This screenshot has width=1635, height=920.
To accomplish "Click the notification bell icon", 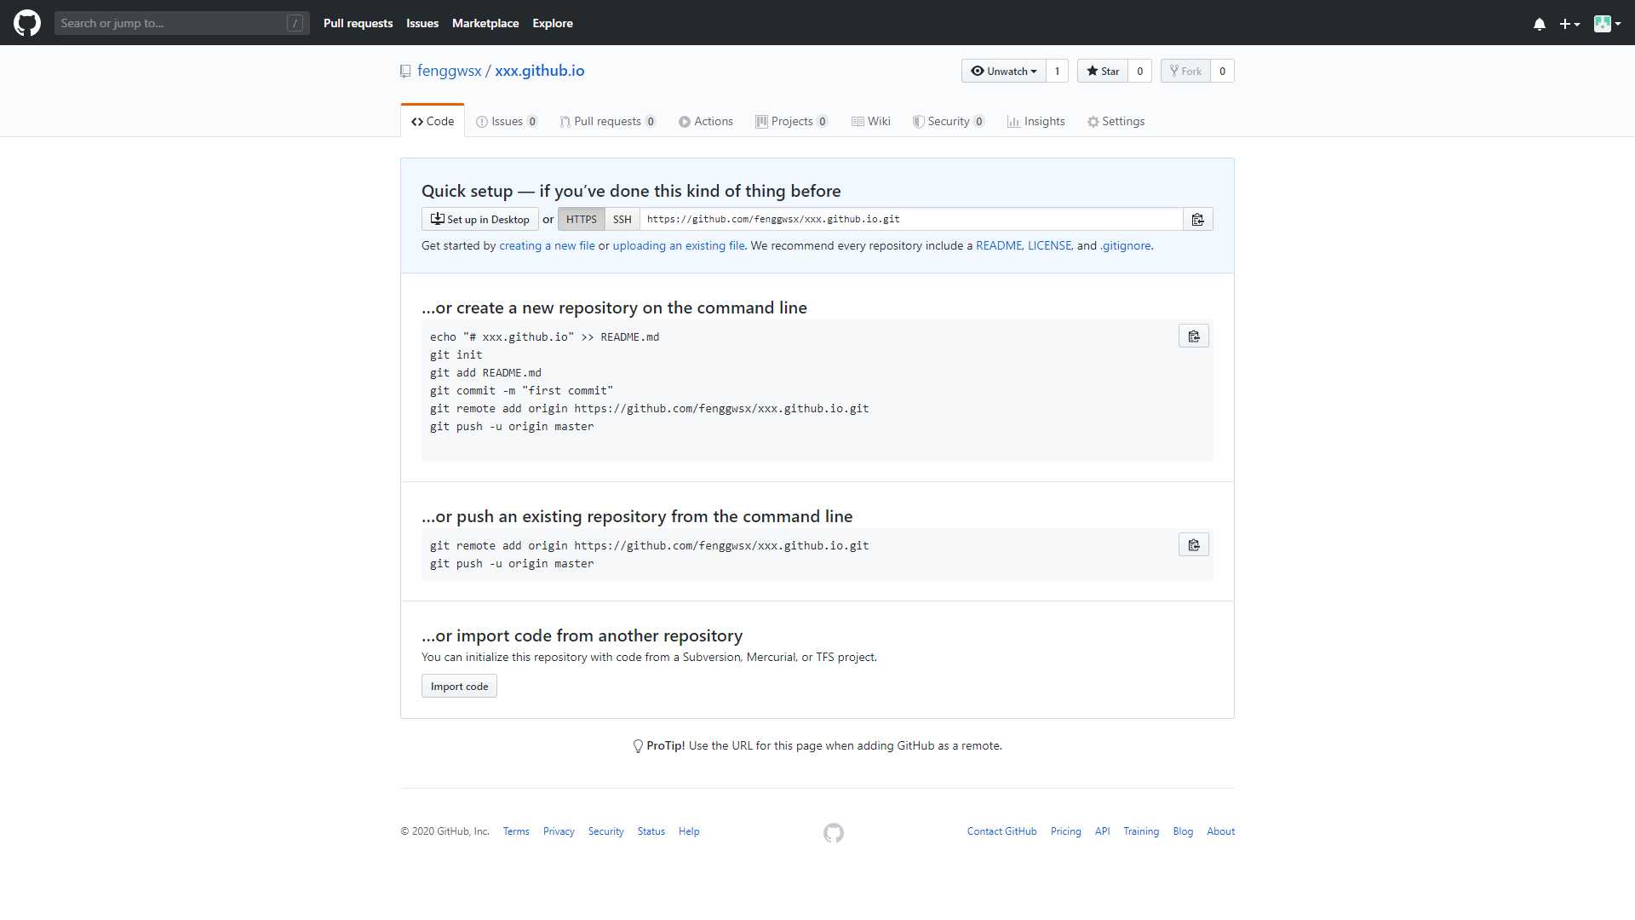I will (1539, 22).
